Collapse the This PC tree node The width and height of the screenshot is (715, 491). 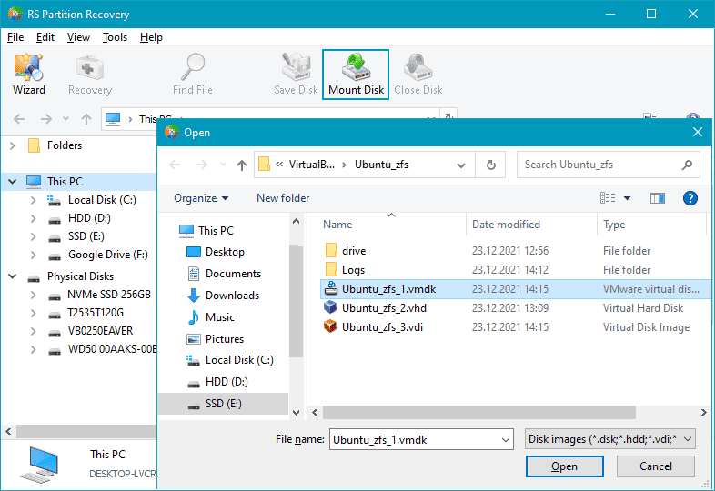[13, 182]
